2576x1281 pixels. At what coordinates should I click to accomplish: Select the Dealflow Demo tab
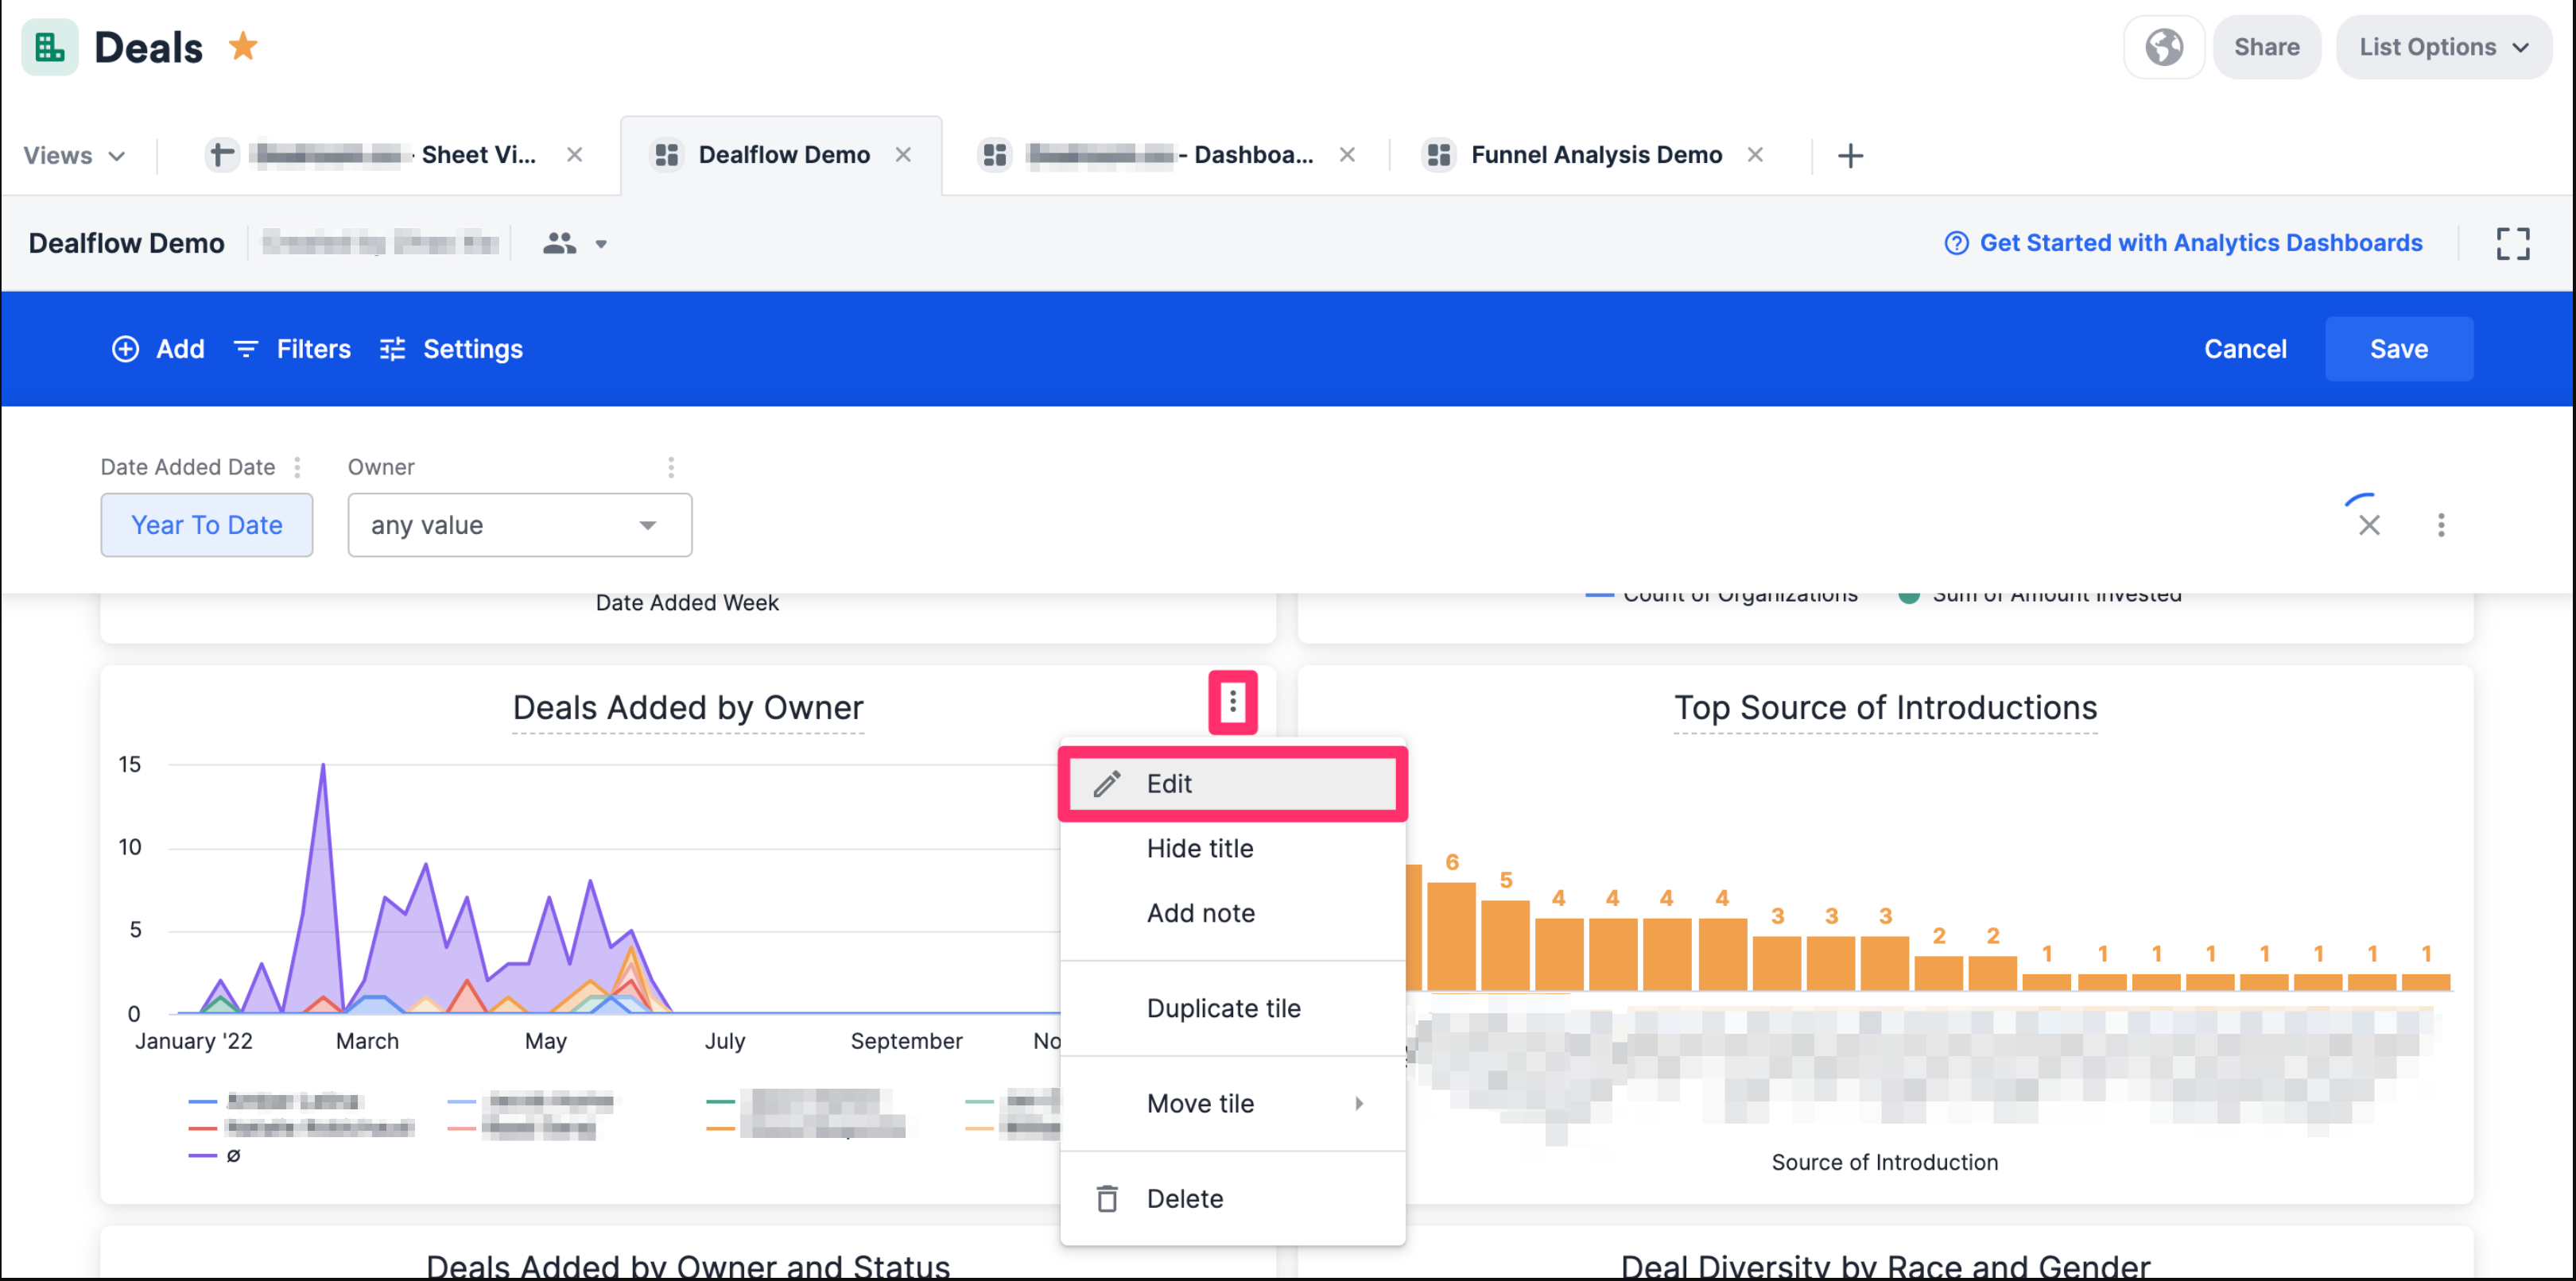point(783,154)
